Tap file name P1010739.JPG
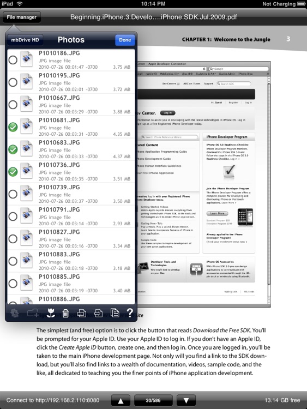The width and height of the screenshot is (307, 409). click(59, 187)
